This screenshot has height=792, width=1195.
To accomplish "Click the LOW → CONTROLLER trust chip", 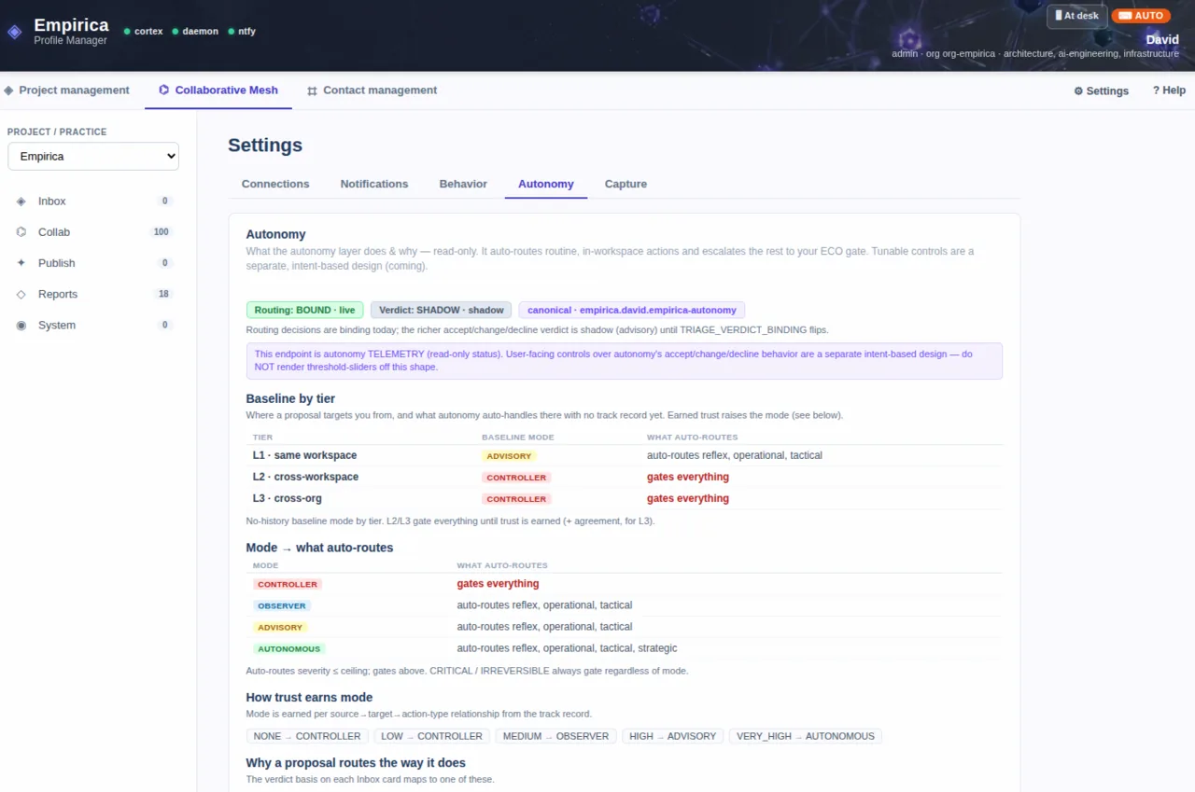I will [x=432, y=736].
